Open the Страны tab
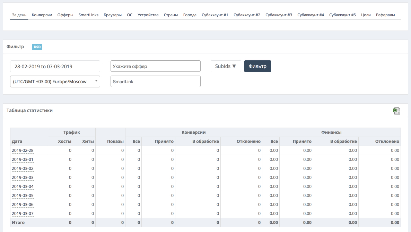The height and width of the screenshot is (232, 411). coord(171,15)
